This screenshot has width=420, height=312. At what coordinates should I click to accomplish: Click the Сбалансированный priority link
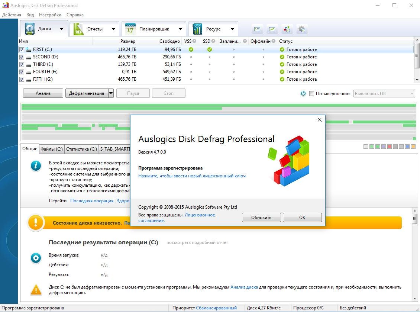click(216, 308)
